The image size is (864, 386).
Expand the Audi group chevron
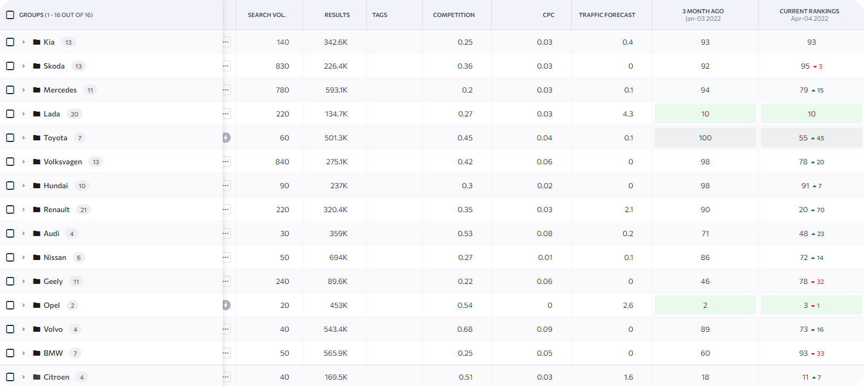point(23,233)
